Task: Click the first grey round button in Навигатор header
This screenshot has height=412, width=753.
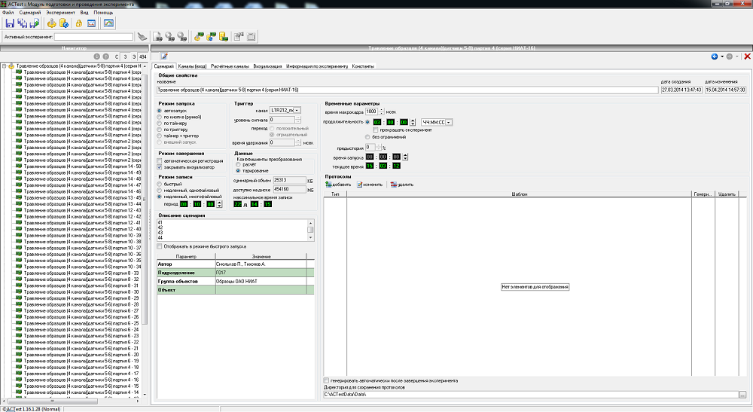Action: pos(97,56)
